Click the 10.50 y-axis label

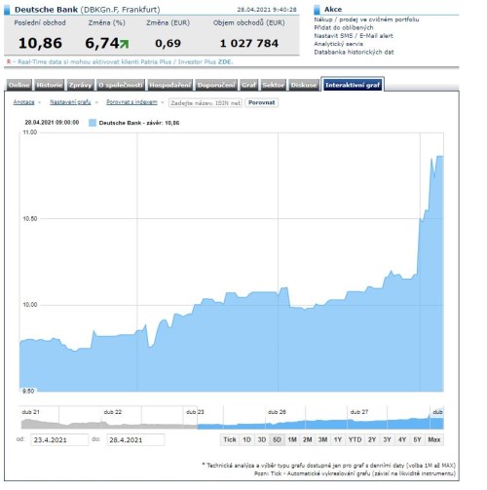(30, 219)
